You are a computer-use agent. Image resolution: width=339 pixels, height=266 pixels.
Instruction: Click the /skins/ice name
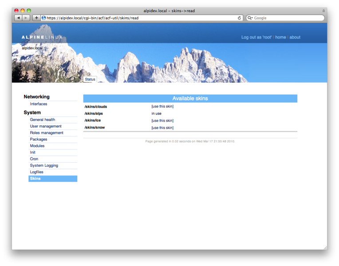point(93,120)
